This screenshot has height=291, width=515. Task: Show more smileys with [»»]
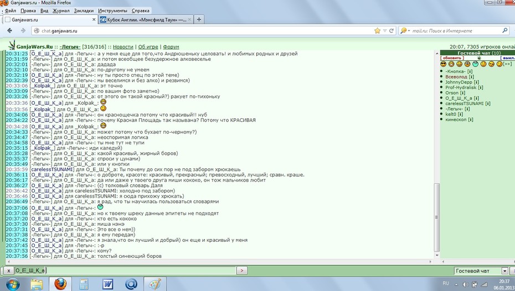(x=507, y=64)
